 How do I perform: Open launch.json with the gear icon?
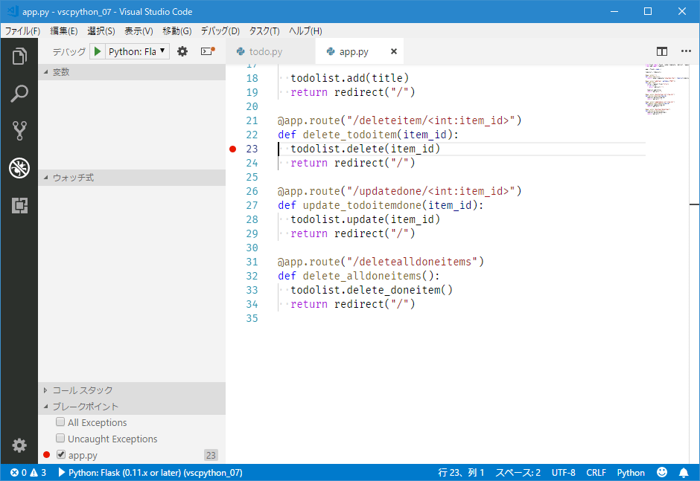[182, 51]
